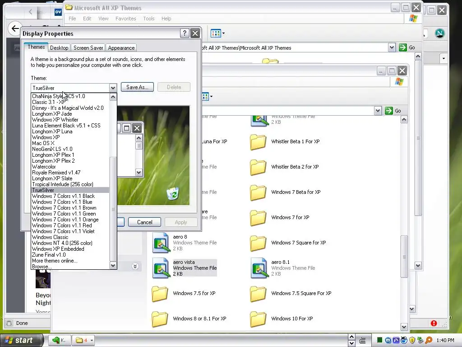Click the browser back arrow button
This screenshot has width=462, height=347.
tap(15, 28)
